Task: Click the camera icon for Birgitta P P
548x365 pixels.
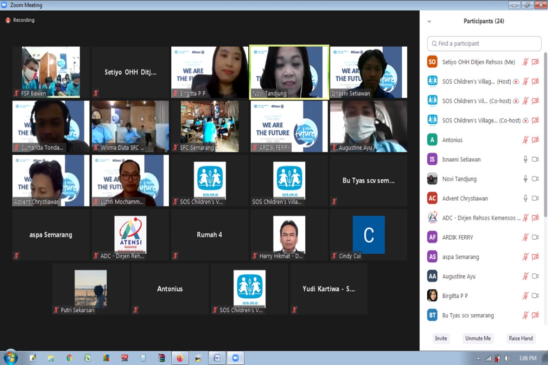Action: click(x=535, y=296)
